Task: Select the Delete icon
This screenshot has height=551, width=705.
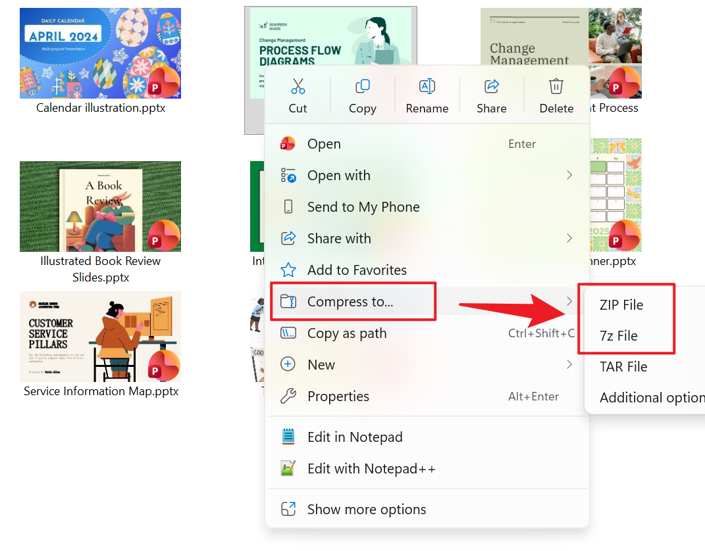Action: click(x=556, y=86)
